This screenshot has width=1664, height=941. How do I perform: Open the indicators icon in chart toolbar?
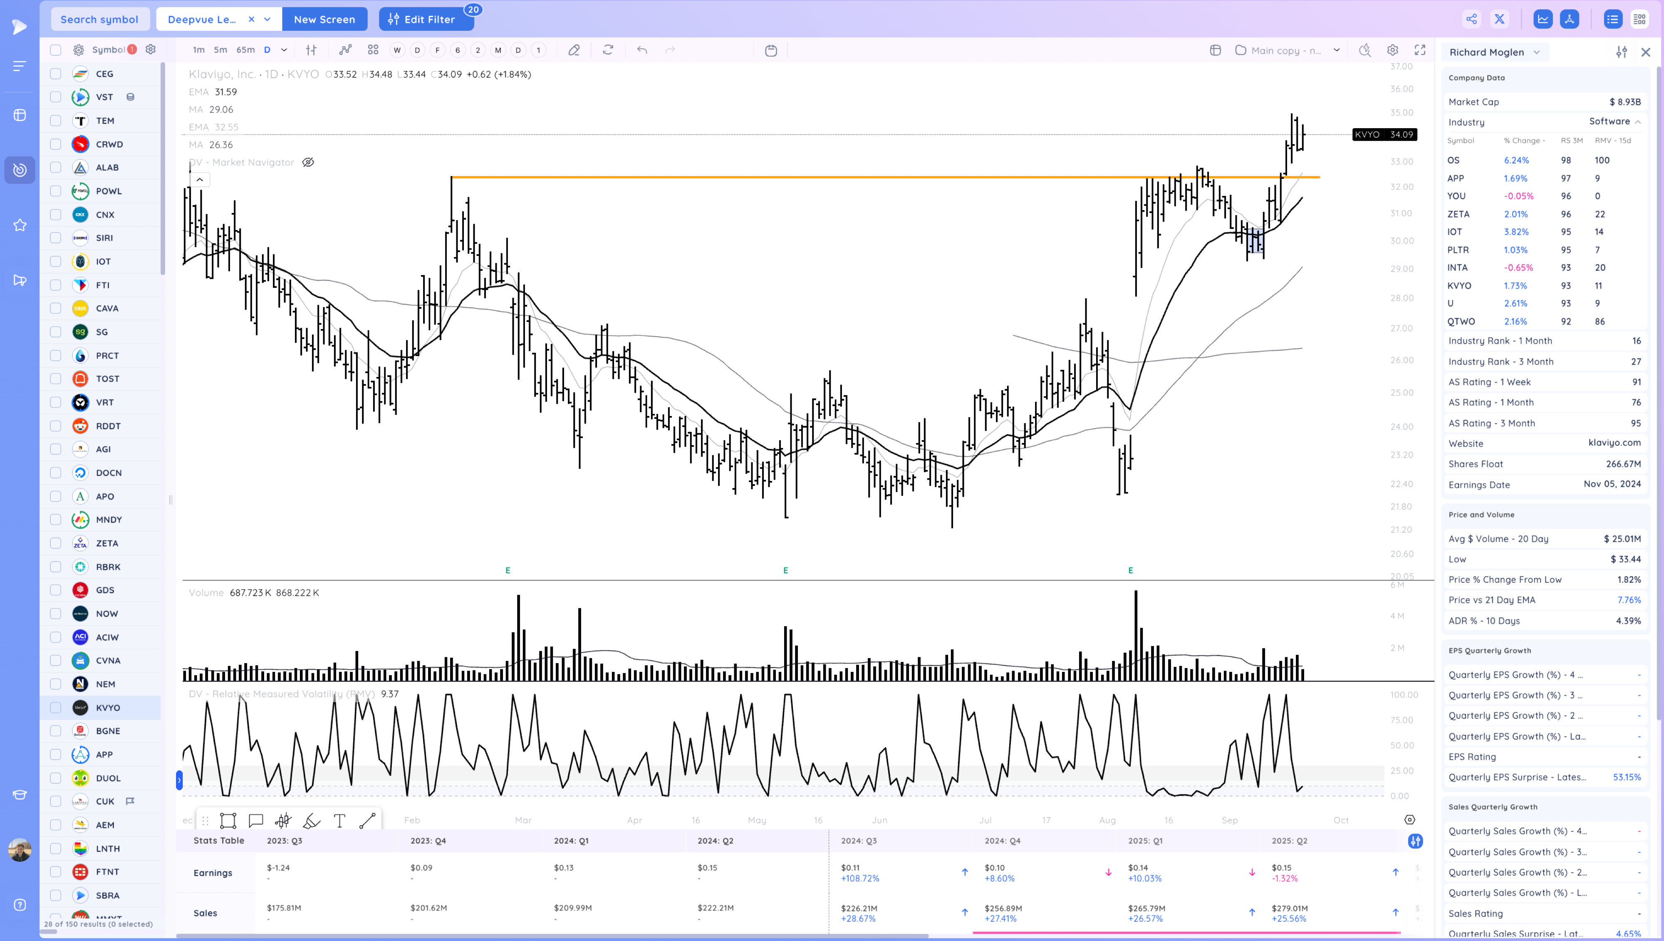pos(346,50)
